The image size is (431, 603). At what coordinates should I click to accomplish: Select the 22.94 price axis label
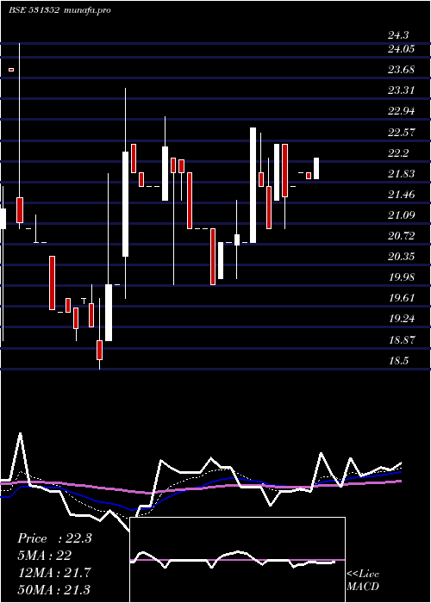[x=401, y=111]
